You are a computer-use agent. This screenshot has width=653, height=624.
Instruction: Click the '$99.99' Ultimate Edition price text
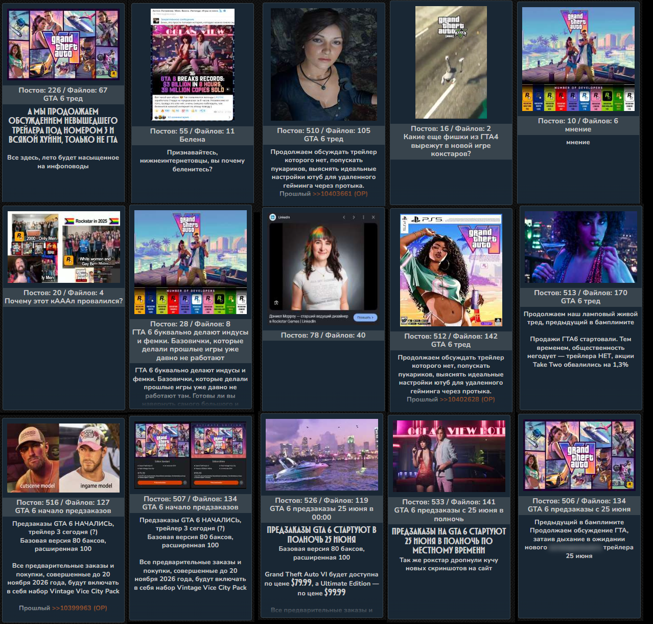pos(335,592)
